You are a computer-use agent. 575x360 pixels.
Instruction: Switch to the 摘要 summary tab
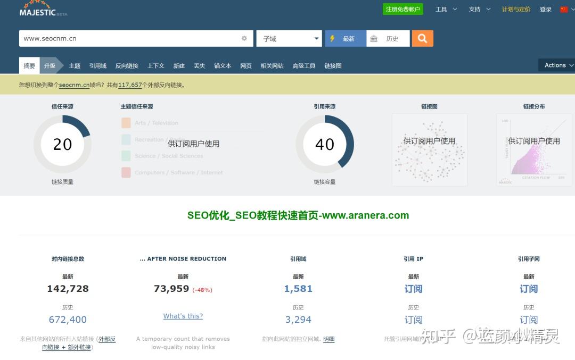click(29, 65)
